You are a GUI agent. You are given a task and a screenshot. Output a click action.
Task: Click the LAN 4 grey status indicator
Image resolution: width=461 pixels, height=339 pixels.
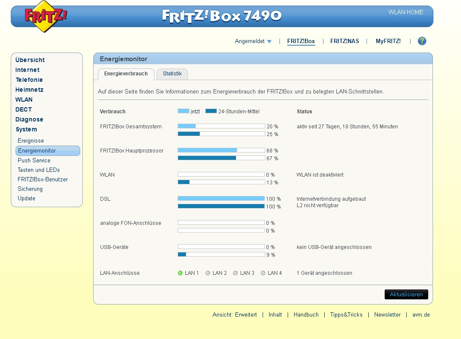(x=263, y=273)
